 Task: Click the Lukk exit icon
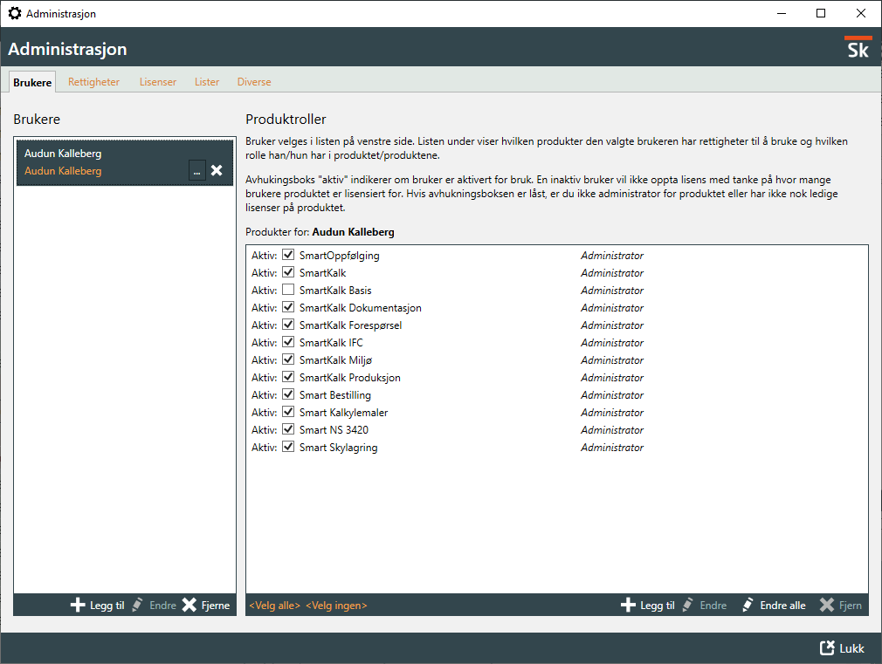[x=827, y=648]
